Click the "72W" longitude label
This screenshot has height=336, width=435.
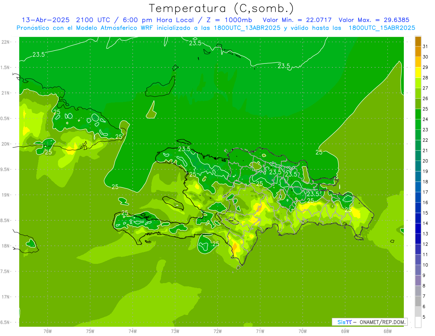point(217,331)
